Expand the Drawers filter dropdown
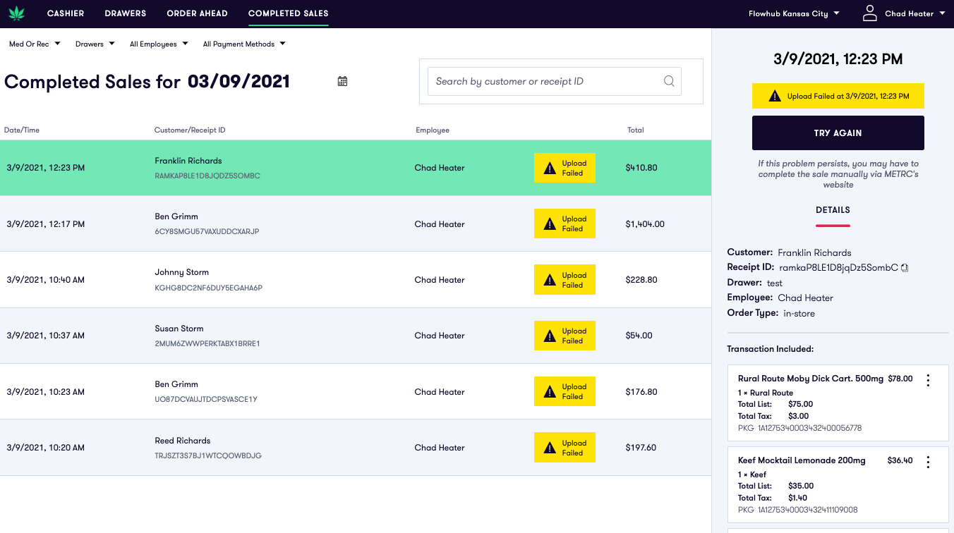Screen dimensions: 954x533 (95, 44)
